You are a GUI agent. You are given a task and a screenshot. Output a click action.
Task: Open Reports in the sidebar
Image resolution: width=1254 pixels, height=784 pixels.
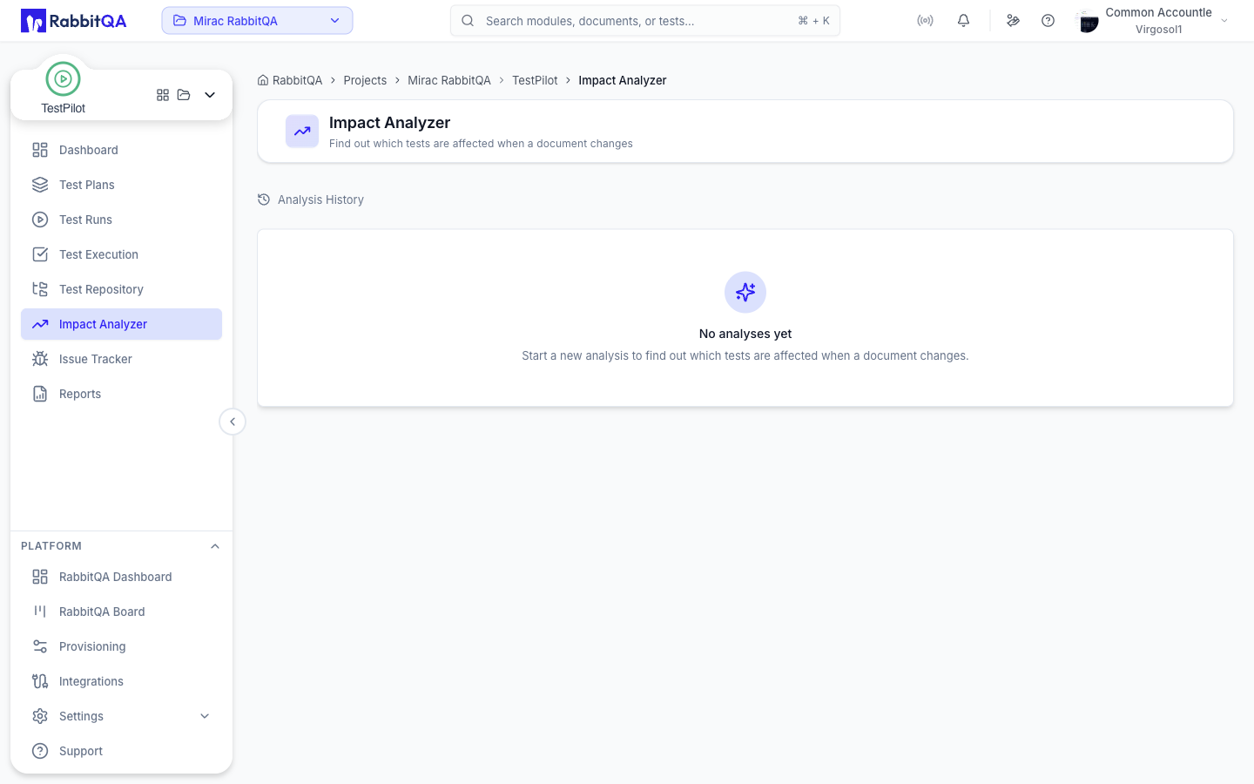coord(121,394)
